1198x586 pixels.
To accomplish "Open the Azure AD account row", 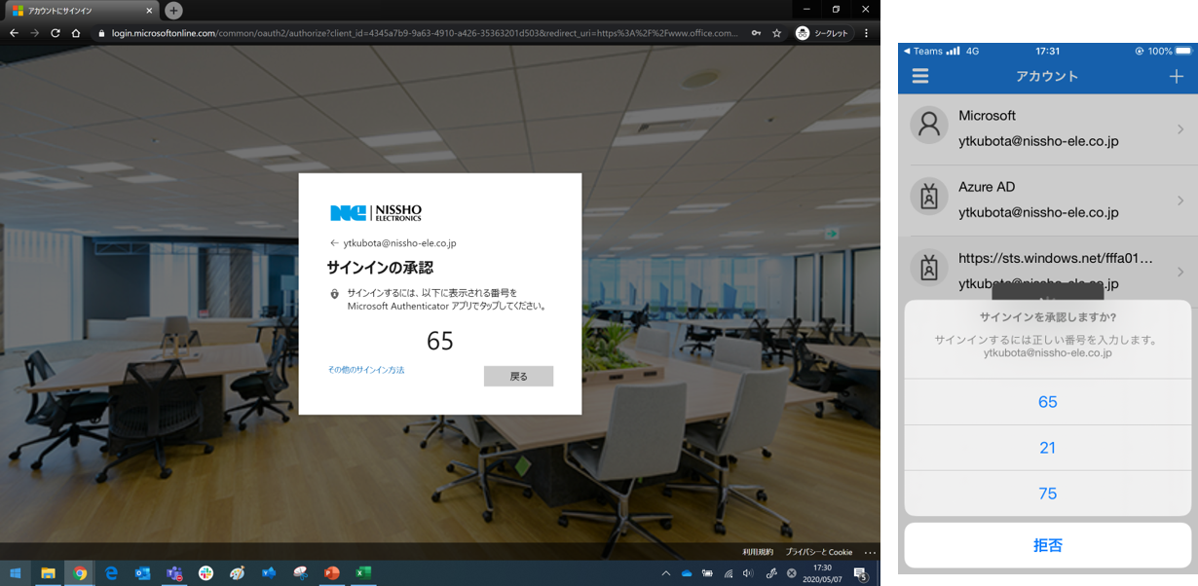I will (x=1048, y=200).
